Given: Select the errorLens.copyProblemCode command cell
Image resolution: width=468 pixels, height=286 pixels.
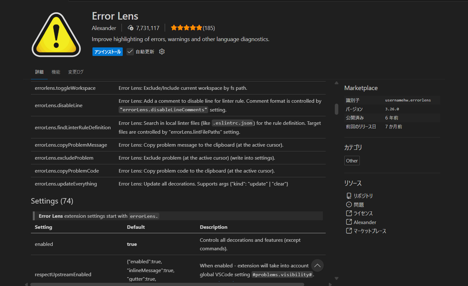Looking at the screenshot, I should (67, 171).
